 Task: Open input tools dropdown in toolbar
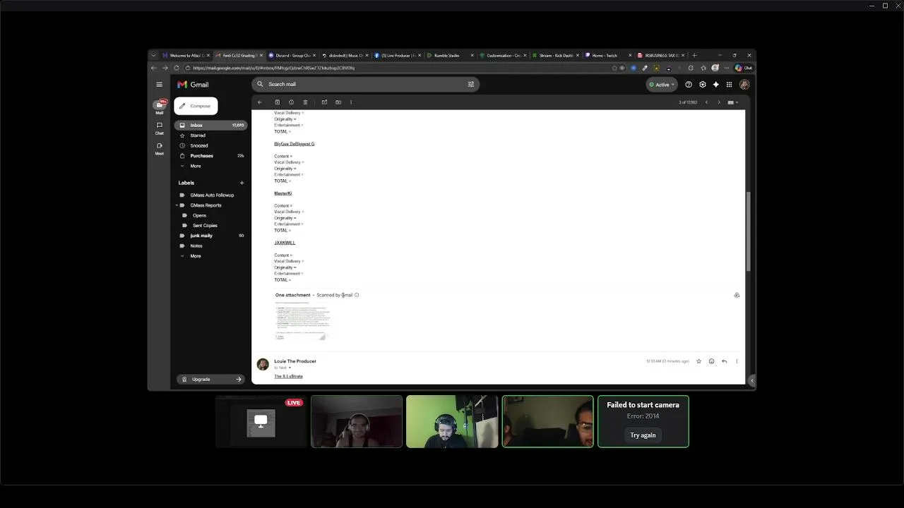[x=733, y=102]
